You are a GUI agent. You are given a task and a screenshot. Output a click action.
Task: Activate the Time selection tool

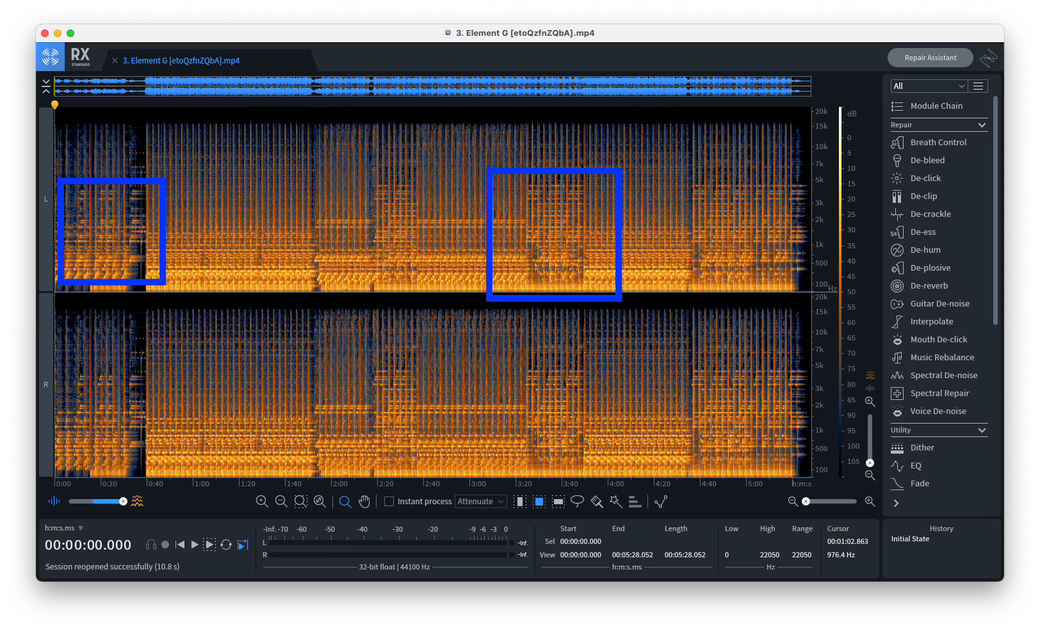520,502
